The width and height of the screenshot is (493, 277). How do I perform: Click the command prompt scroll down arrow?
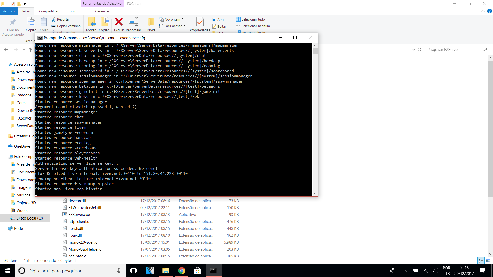315,194
